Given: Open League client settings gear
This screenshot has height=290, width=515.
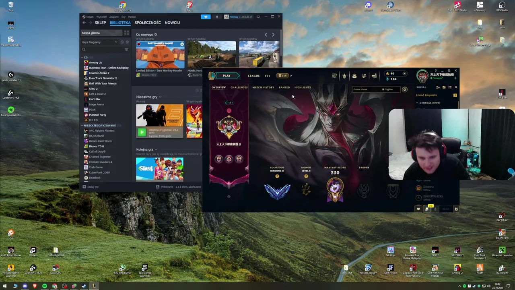Looking at the screenshot, I should pyautogui.click(x=449, y=71).
